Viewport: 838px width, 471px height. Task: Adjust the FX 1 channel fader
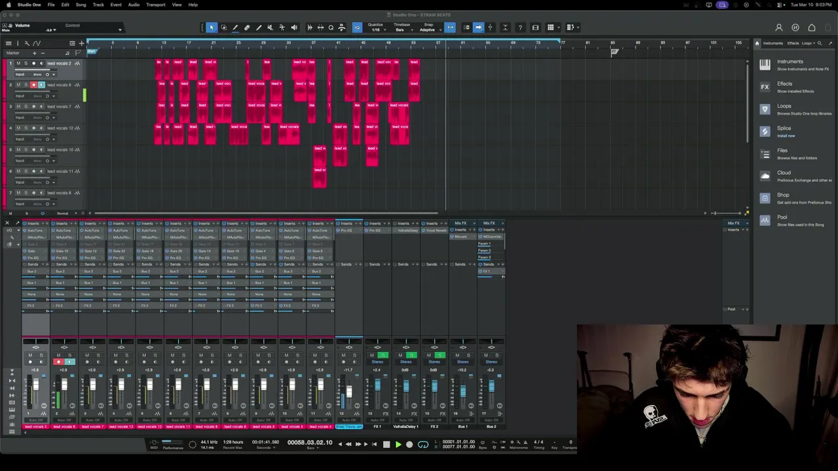click(378, 385)
